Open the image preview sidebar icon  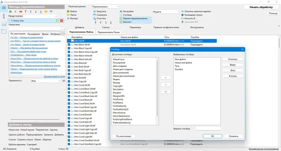click(4, 24)
